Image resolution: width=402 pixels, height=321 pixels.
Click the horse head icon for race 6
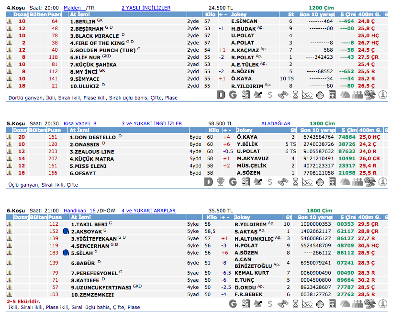click(x=345, y=303)
